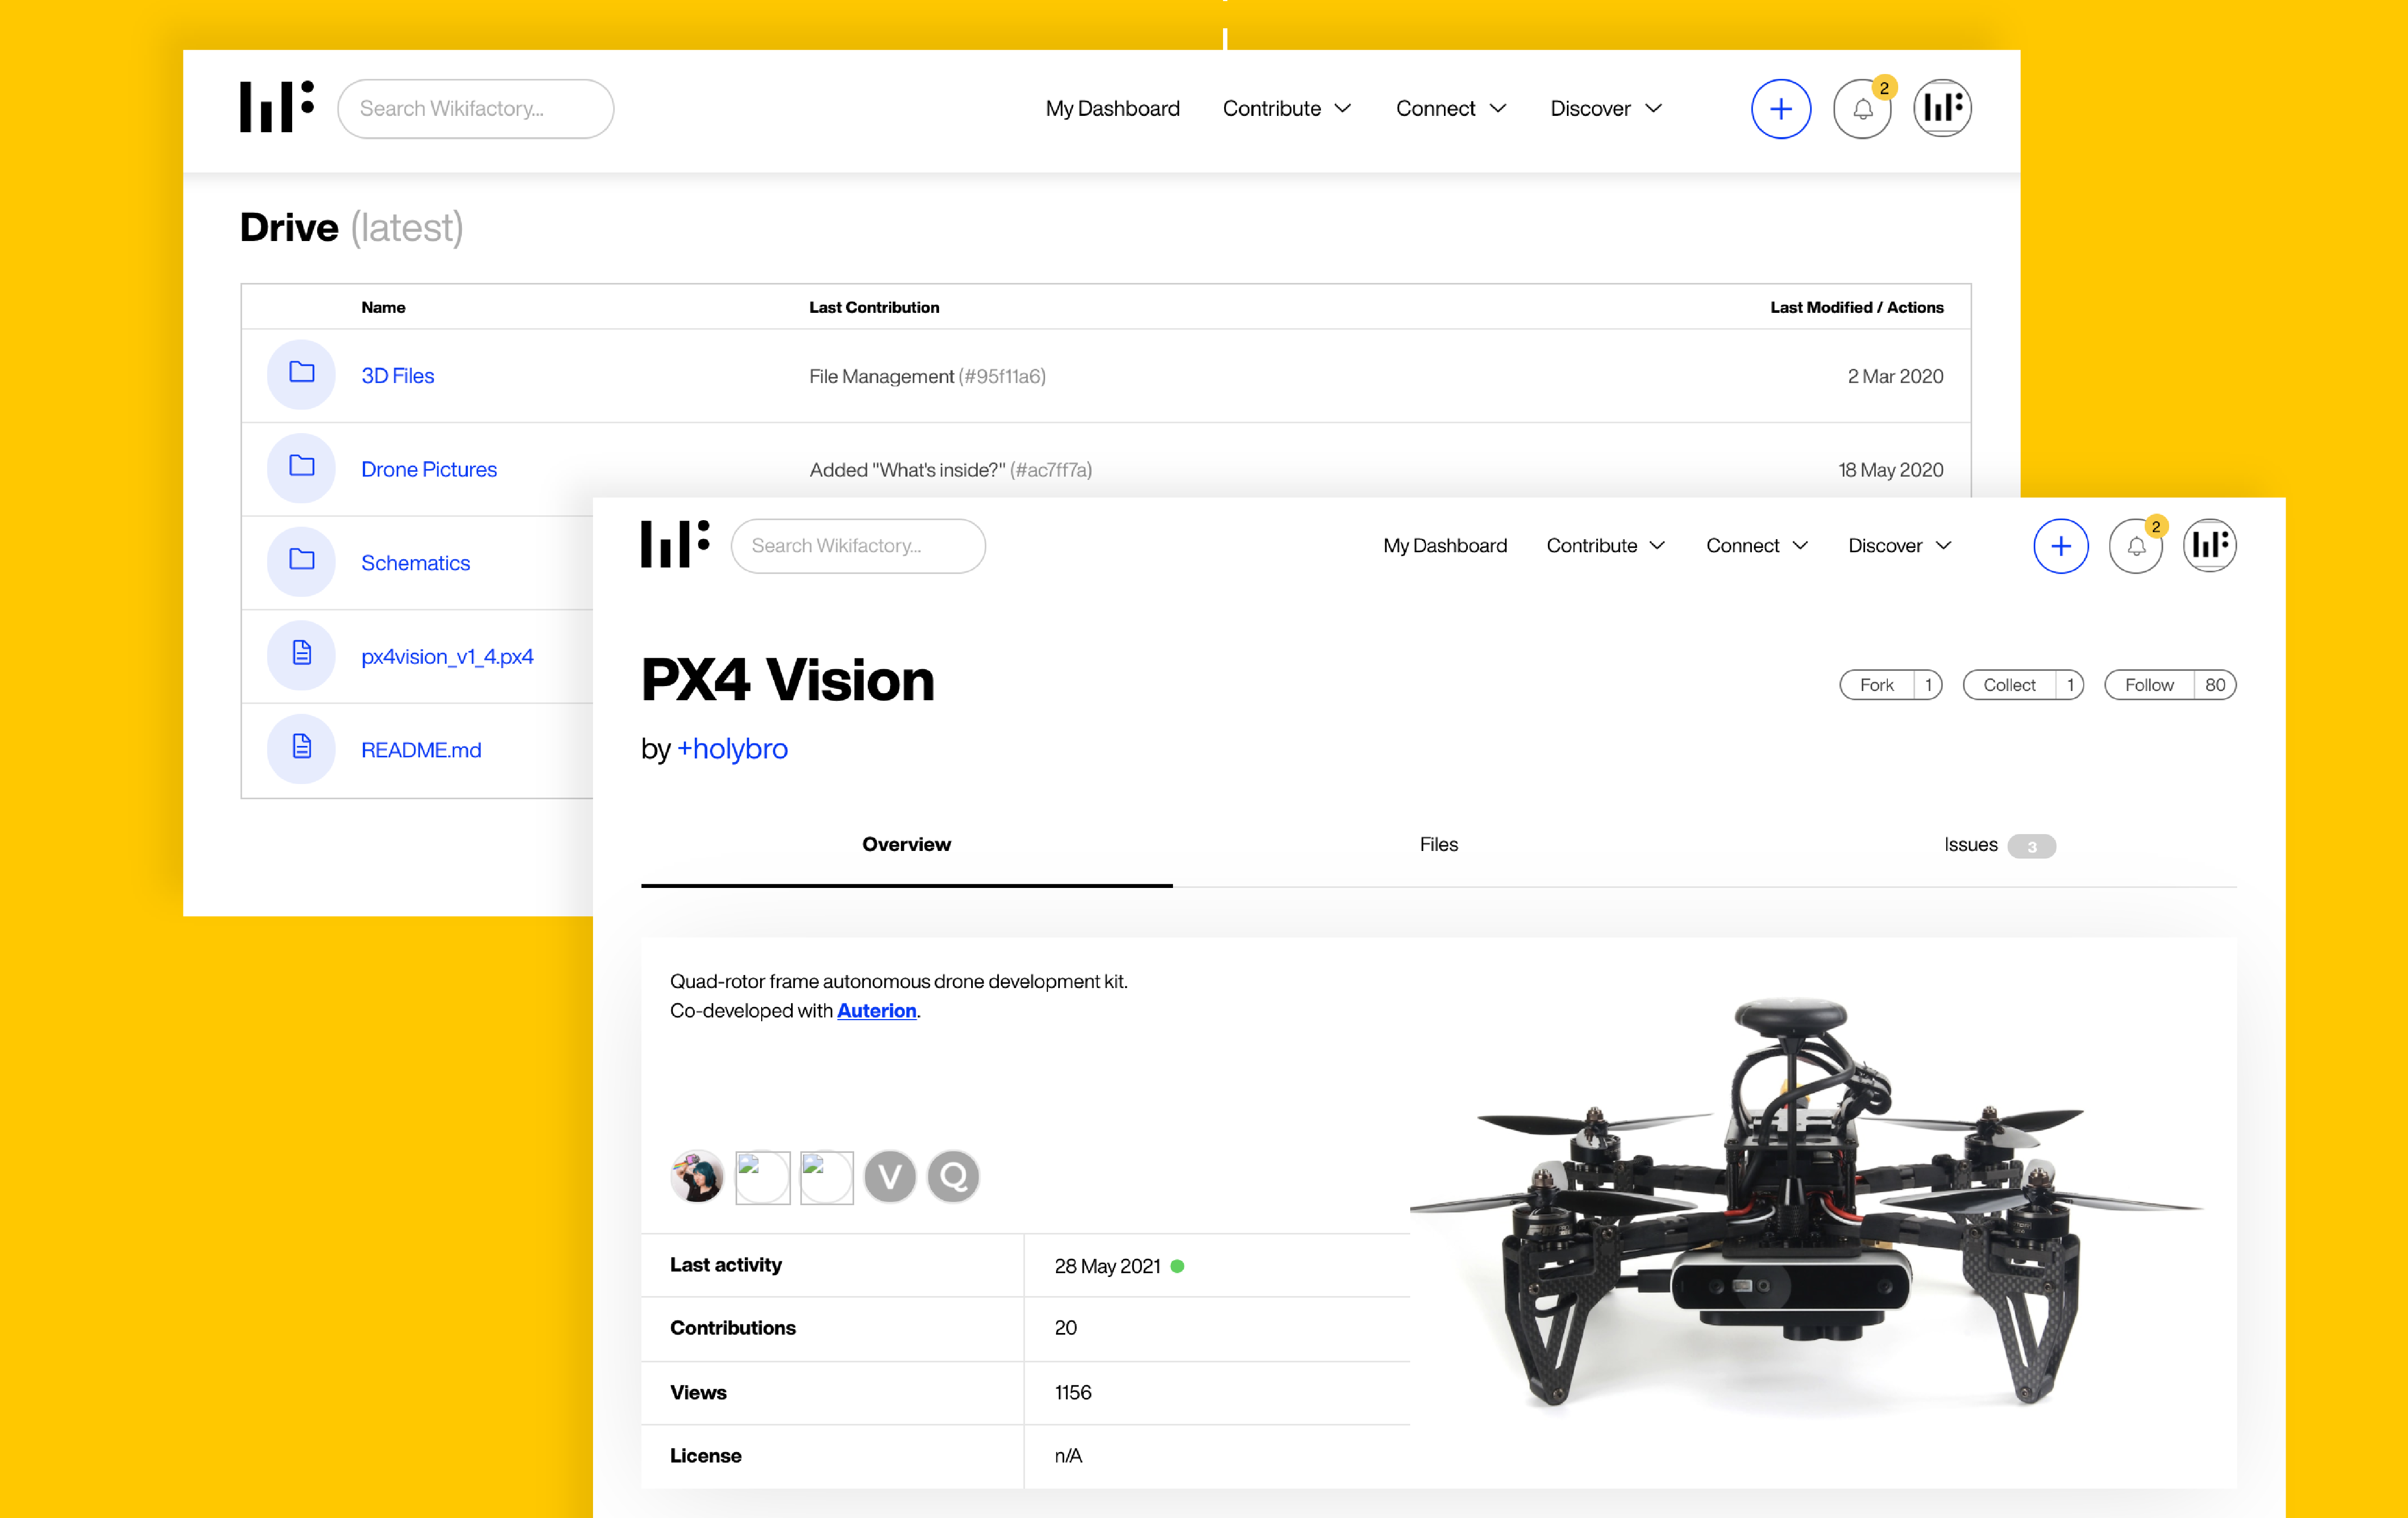This screenshot has width=2408, height=1518.
Task: Click the Contributions value 20
Action: click(x=1065, y=1328)
